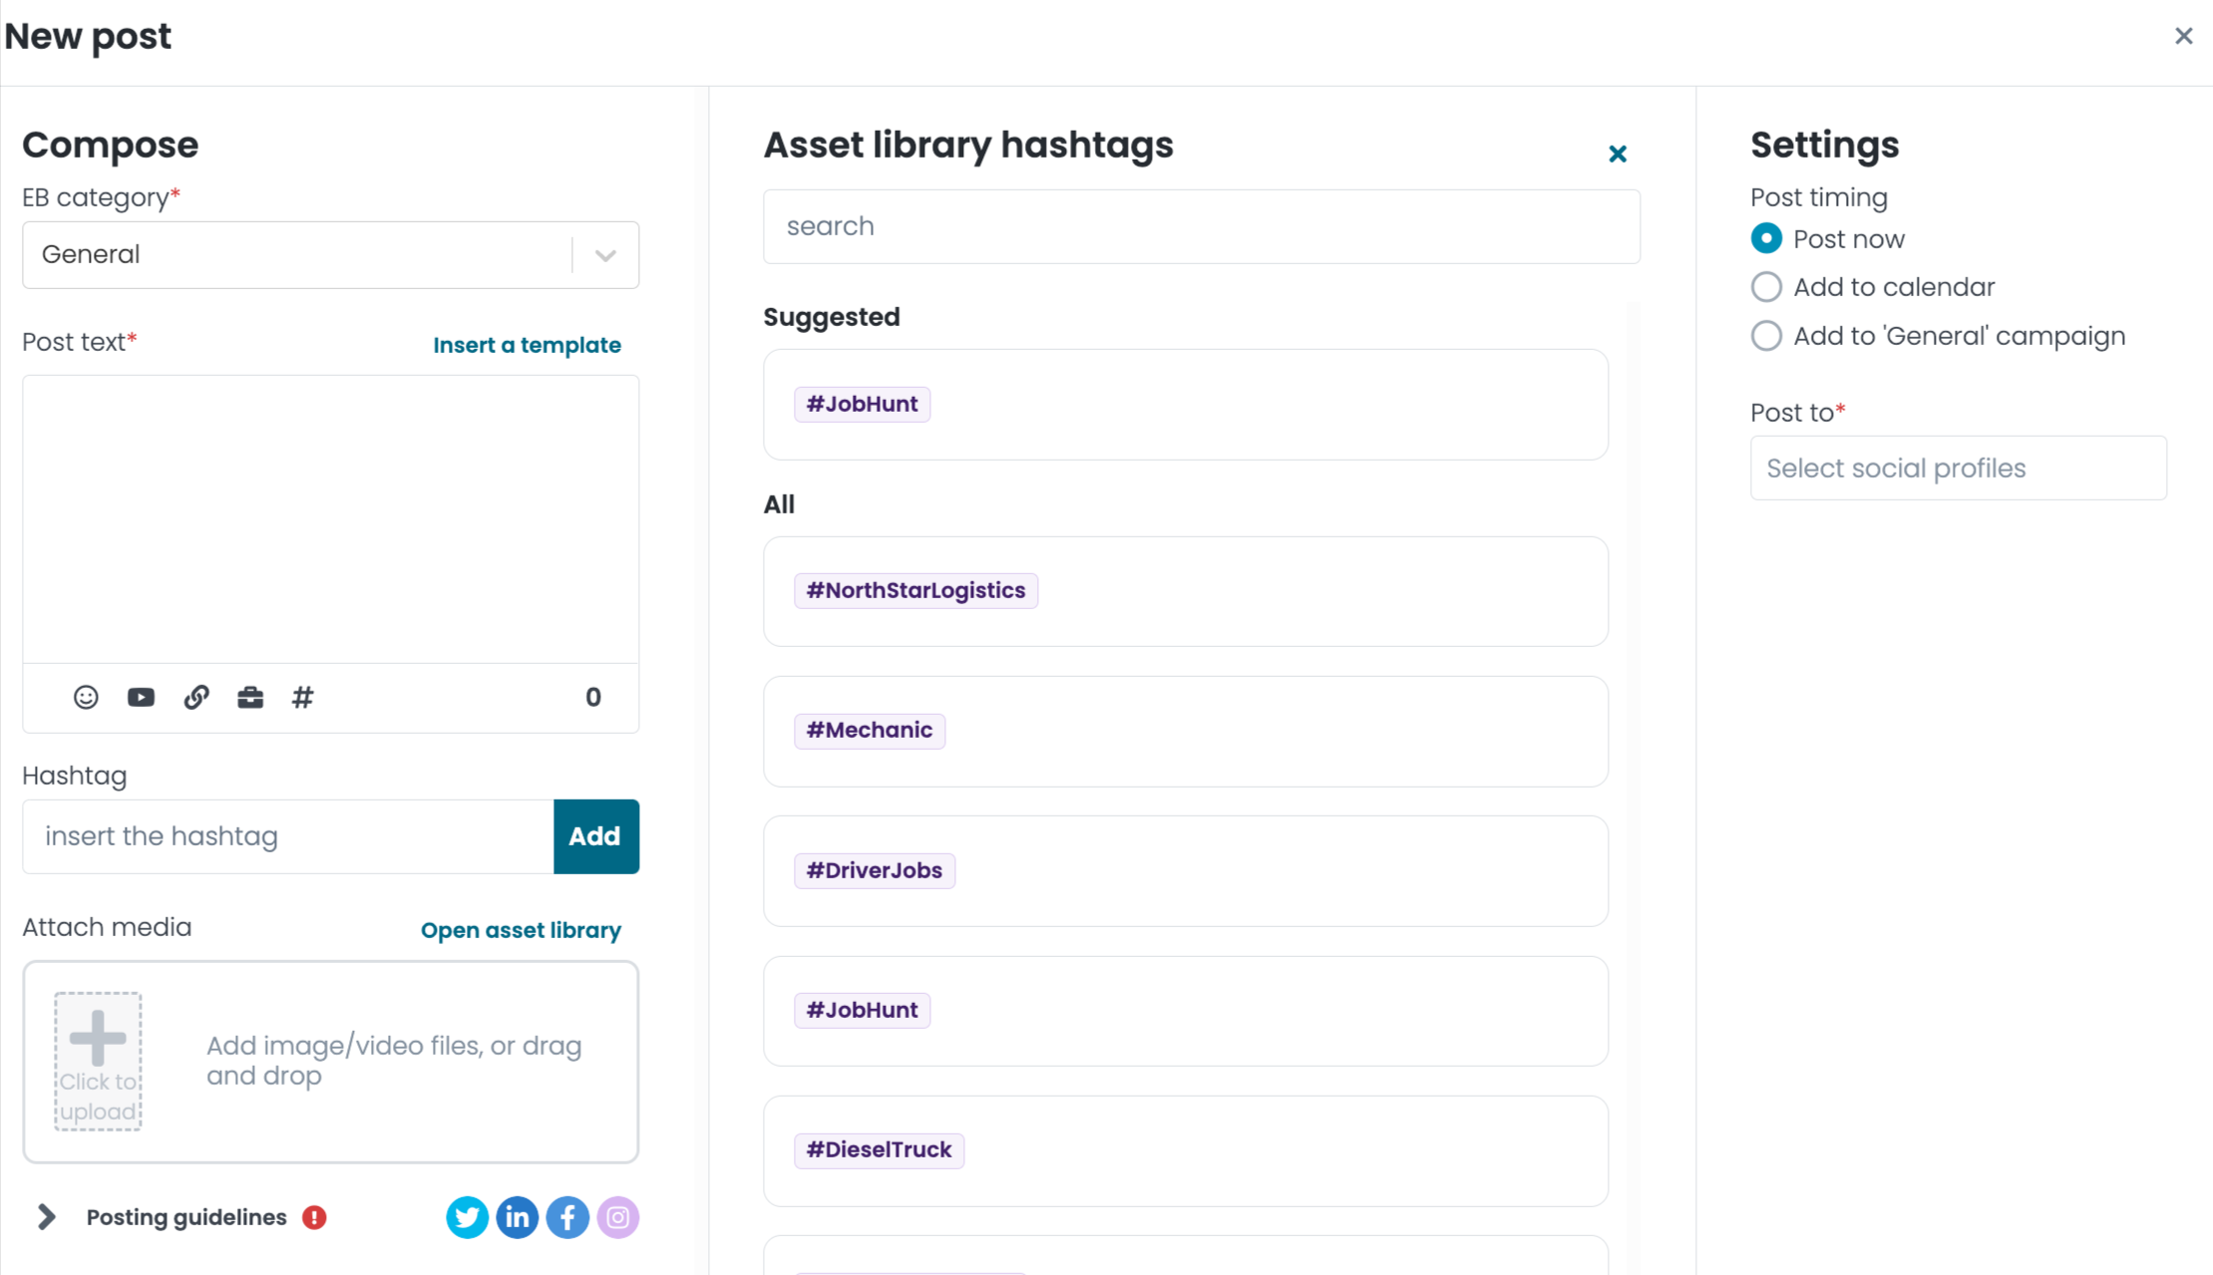Click the red warning icon beside Posting guidelines
This screenshot has height=1275, width=2213.
(x=314, y=1217)
